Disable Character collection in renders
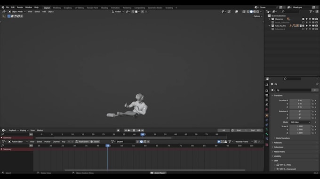 coord(317,19)
